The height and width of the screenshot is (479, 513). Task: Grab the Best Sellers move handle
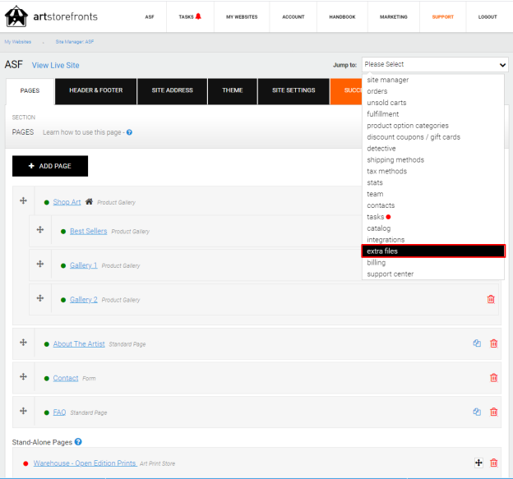(40, 229)
